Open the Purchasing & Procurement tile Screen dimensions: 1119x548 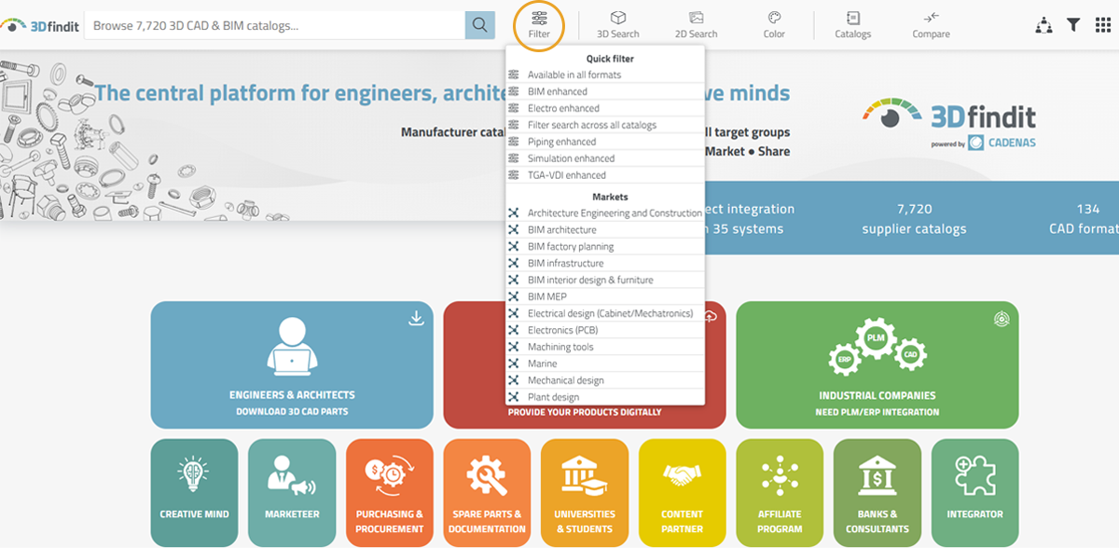click(x=390, y=493)
